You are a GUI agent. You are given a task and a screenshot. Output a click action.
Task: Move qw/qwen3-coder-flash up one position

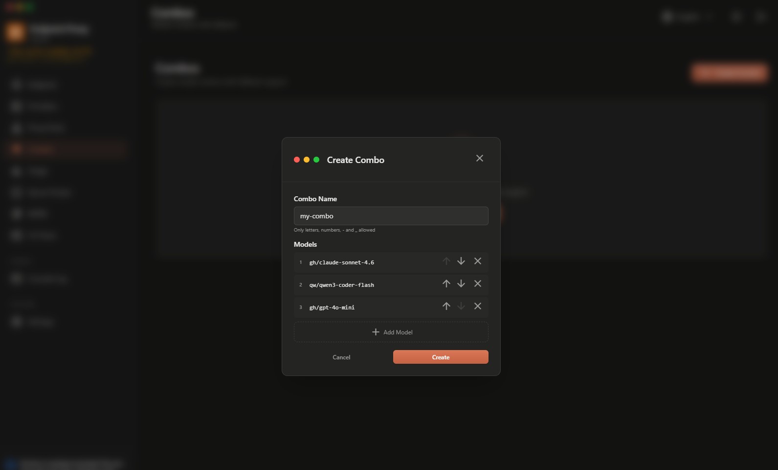point(446,284)
